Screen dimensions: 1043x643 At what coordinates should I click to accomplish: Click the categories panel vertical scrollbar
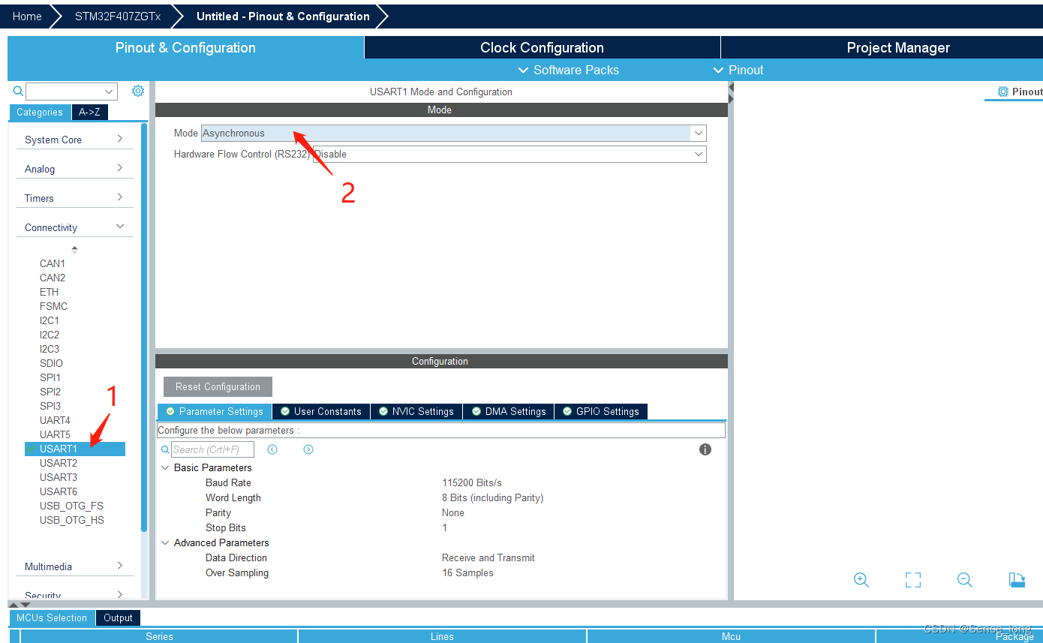144,326
